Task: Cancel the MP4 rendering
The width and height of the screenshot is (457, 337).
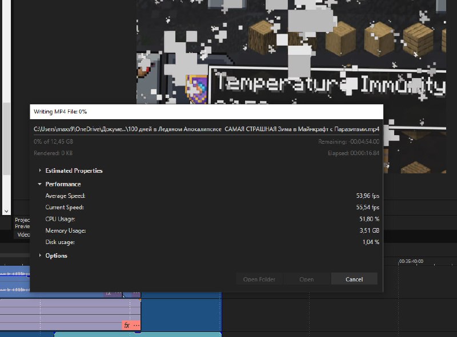Action: pyautogui.click(x=354, y=279)
